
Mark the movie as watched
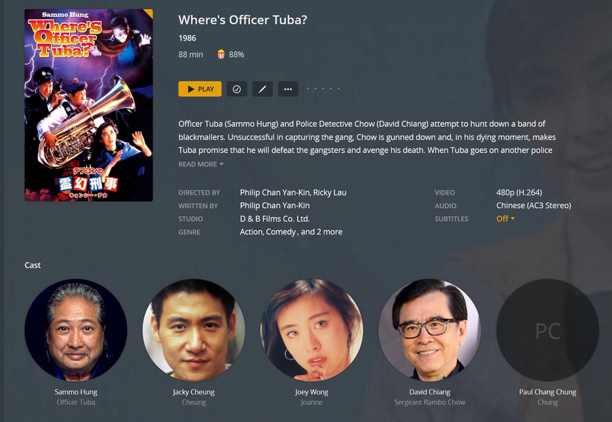point(237,89)
